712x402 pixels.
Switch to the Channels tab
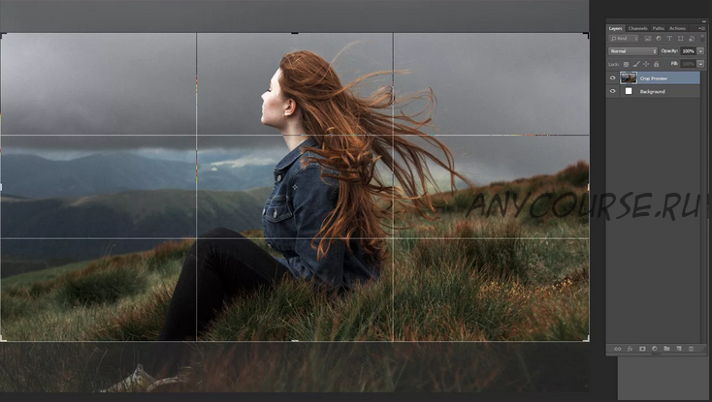pos(638,28)
